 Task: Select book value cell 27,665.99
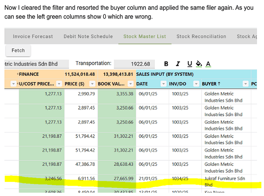coord(117,181)
